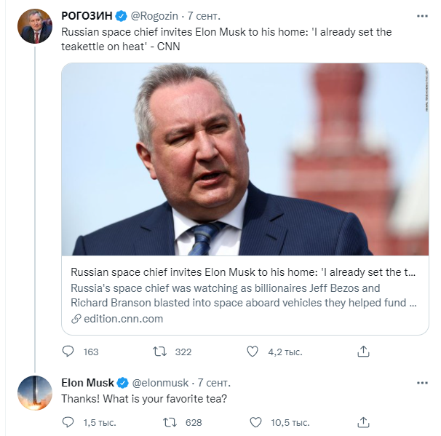Viewport: 441px width, 436px height.
Task: Share Elon Musk's reply
Action: (363, 422)
